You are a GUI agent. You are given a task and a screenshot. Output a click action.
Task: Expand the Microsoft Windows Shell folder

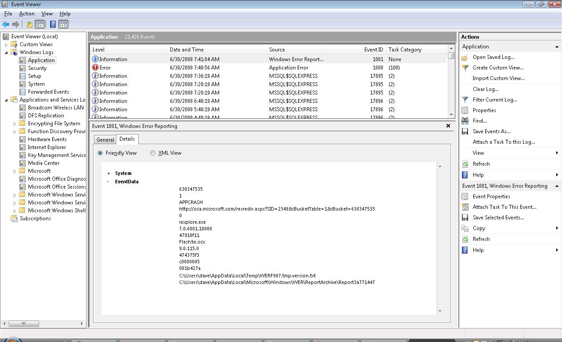click(14, 211)
